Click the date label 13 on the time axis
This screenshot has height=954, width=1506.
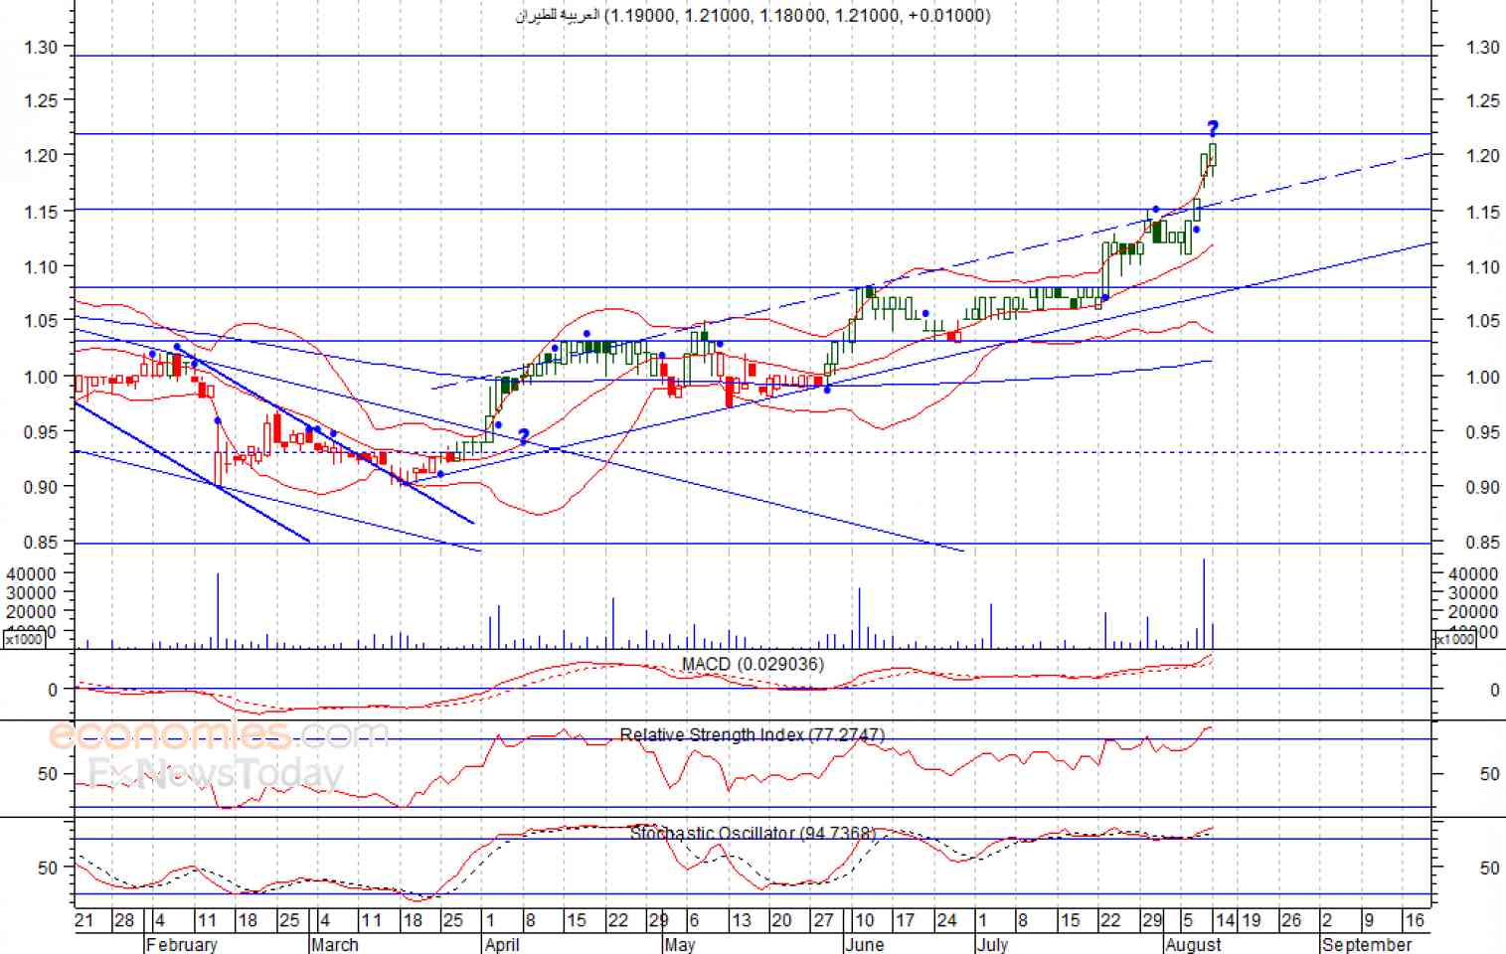point(742,920)
